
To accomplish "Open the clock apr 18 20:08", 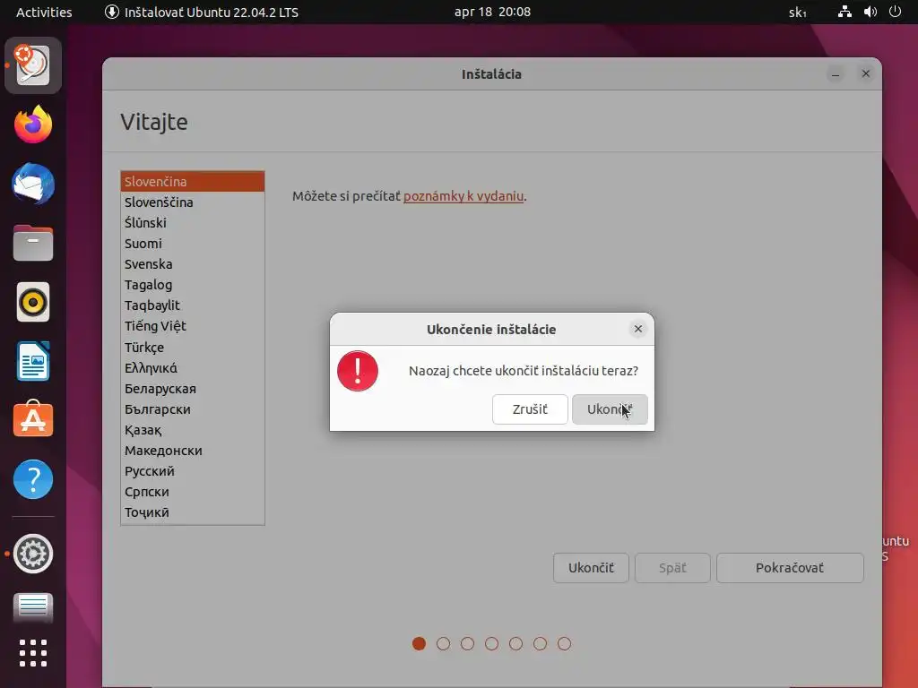I will pyautogui.click(x=492, y=12).
